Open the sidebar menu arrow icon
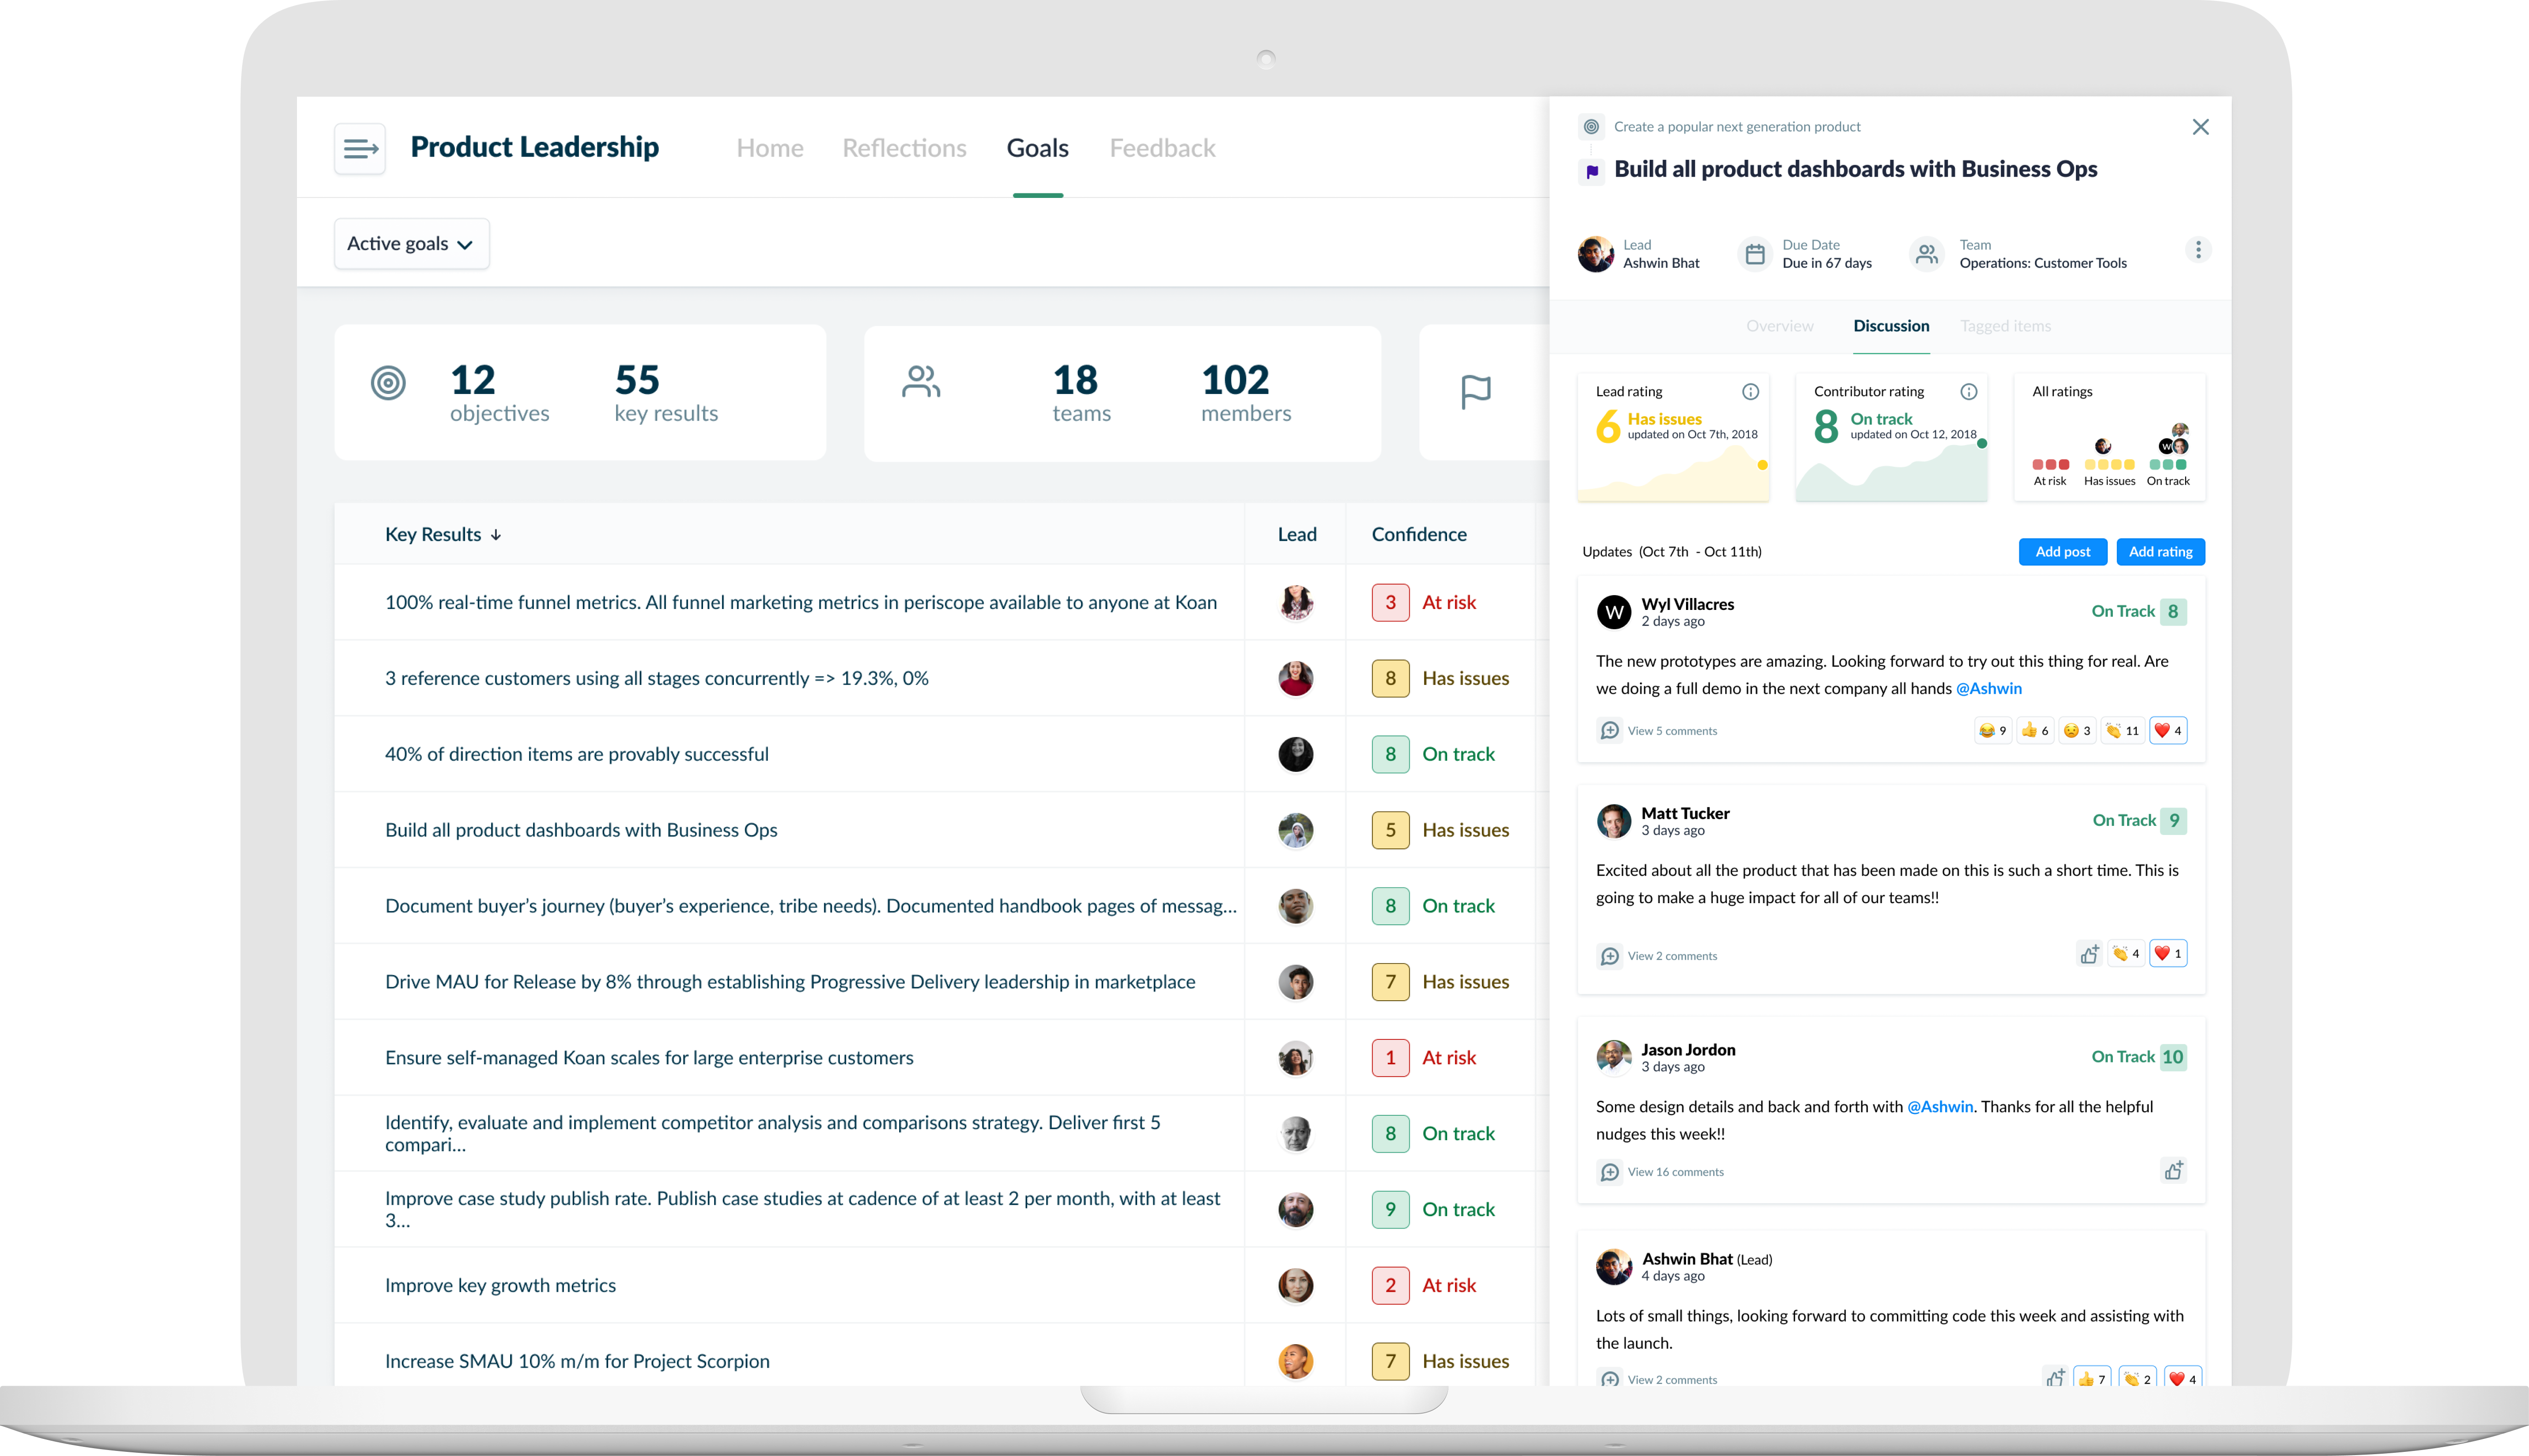The width and height of the screenshot is (2529, 1456). point(360,149)
